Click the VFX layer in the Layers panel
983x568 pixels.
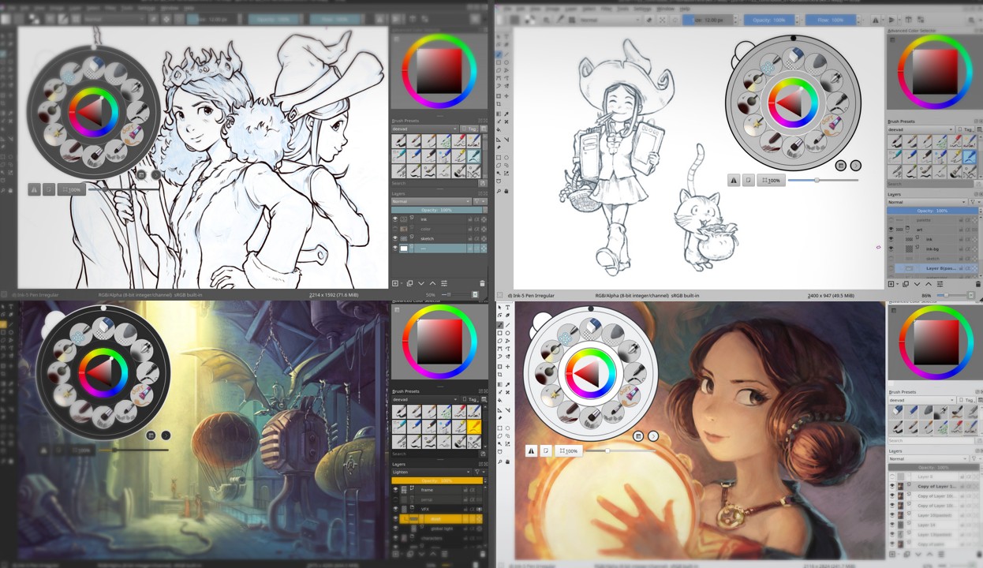pyautogui.click(x=426, y=509)
